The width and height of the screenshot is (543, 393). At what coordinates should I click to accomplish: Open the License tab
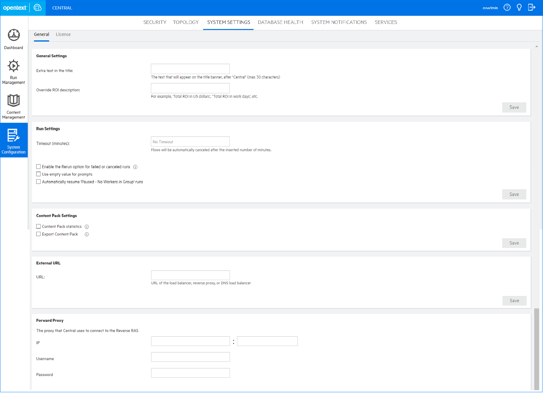[63, 34]
